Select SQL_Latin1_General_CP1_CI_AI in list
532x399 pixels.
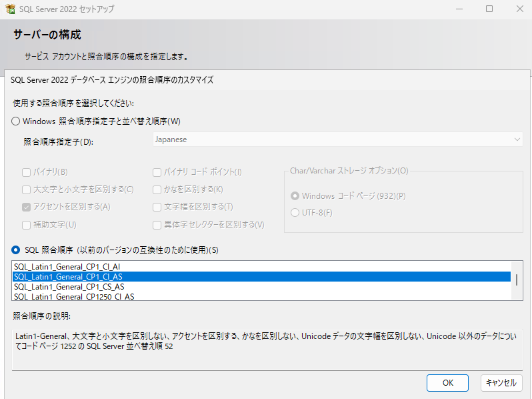pos(261,267)
